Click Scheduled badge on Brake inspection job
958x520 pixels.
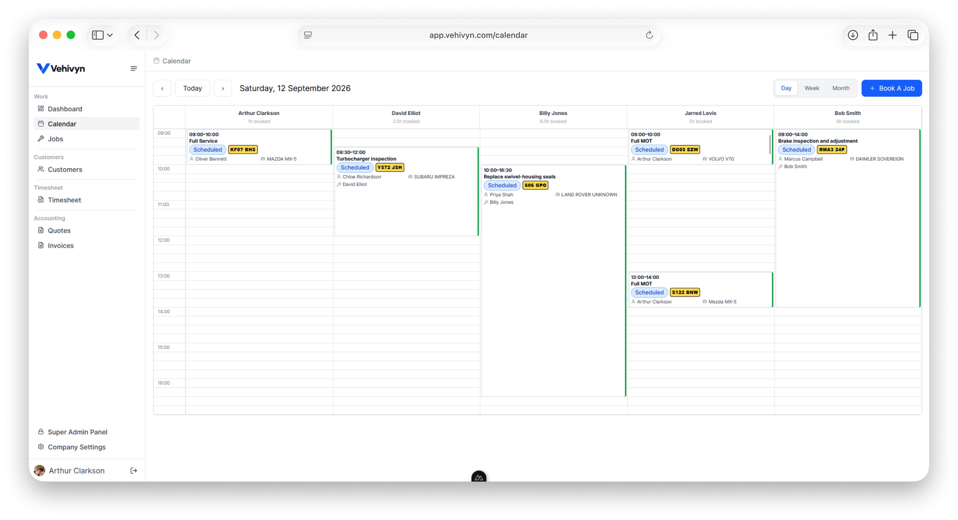(x=796, y=150)
